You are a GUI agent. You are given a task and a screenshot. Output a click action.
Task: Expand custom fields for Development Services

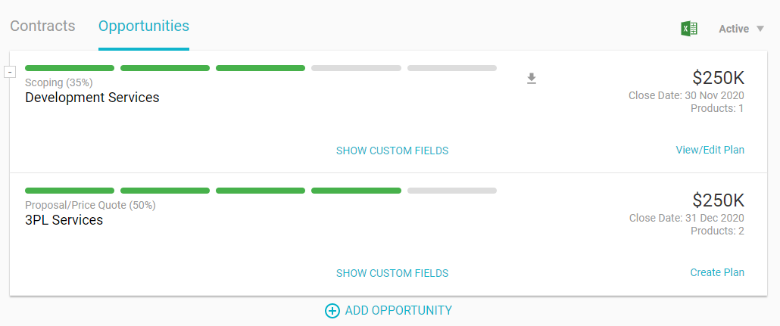(392, 151)
